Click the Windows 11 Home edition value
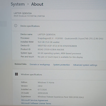This screenshot has height=106, width=106. click(46, 83)
